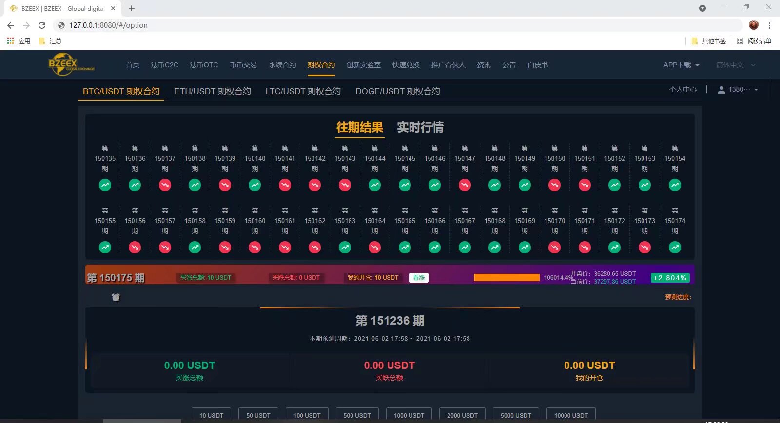780x423 pixels.
Task: Choose the 5000 USDT amount button
Action: 516,415
